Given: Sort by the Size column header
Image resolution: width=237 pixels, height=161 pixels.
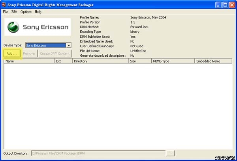Looking at the screenshot, I should 140,61.
